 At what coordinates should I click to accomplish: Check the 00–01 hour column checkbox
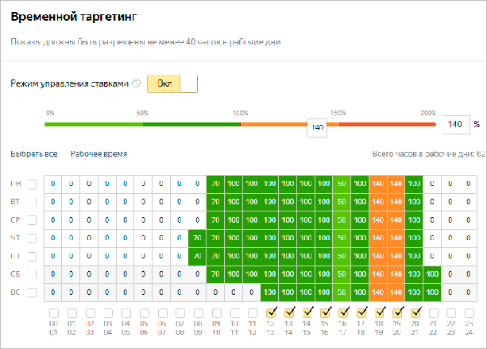click(53, 312)
